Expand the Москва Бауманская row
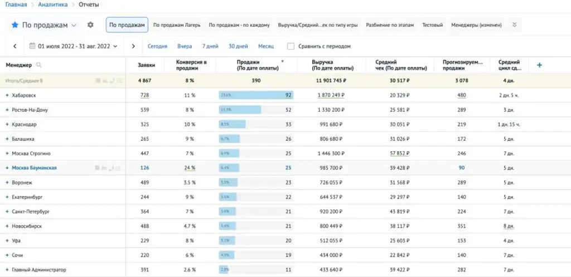 7,168
